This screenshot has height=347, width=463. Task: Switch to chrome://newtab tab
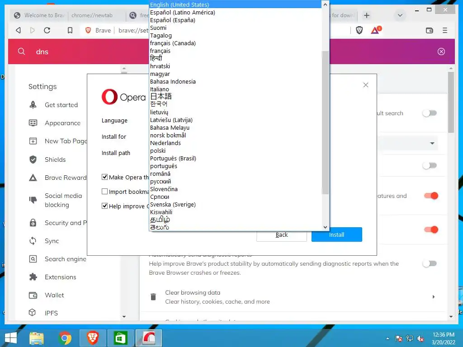[97, 15]
